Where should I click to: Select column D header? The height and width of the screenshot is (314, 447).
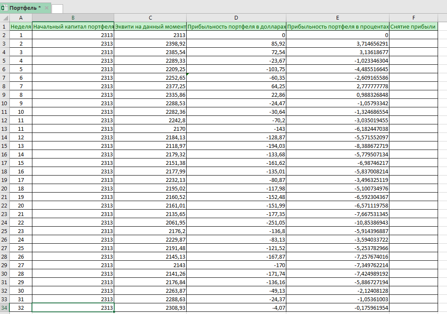(x=236, y=18)
